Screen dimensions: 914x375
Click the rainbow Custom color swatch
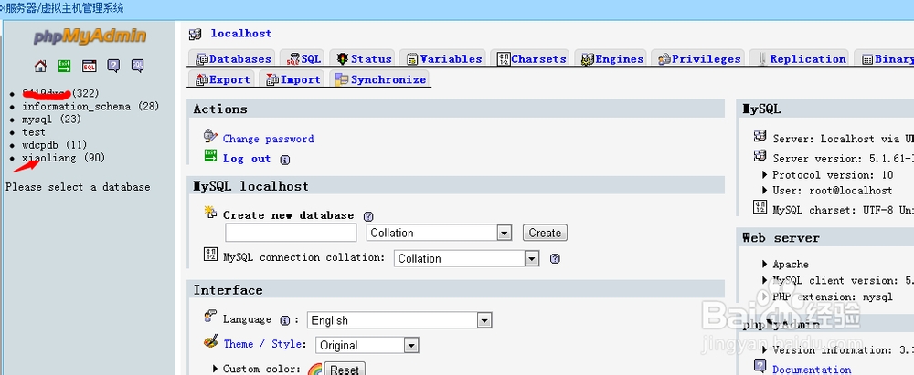314,370
